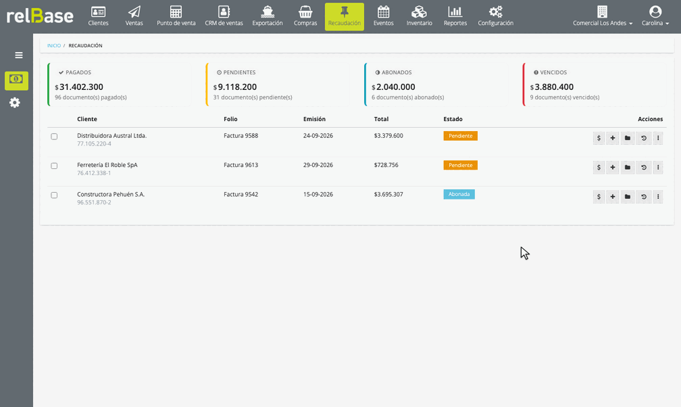The width and height of the screenshot is (681, 407).
Task: Click the Inventario boxes icon
Action: 419,11
